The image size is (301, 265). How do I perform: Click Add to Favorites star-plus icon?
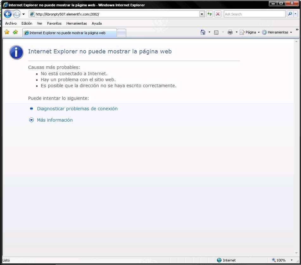click(15, 32)
